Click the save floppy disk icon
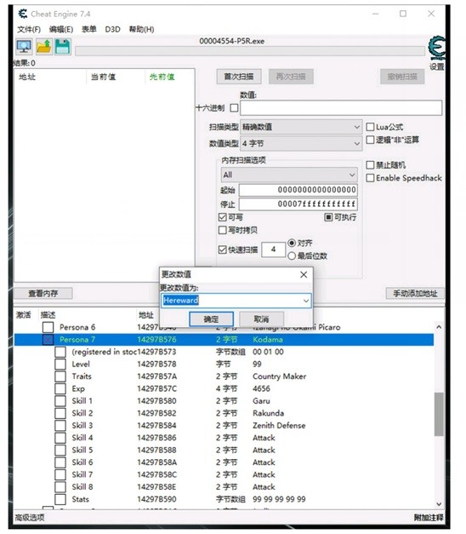This screenshot has height=534, width=466. (x=62, y=47)
